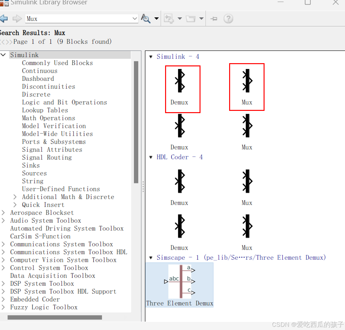Expand the Control System Toolbox node
This screenshot has width=345, height=330.
3,268
